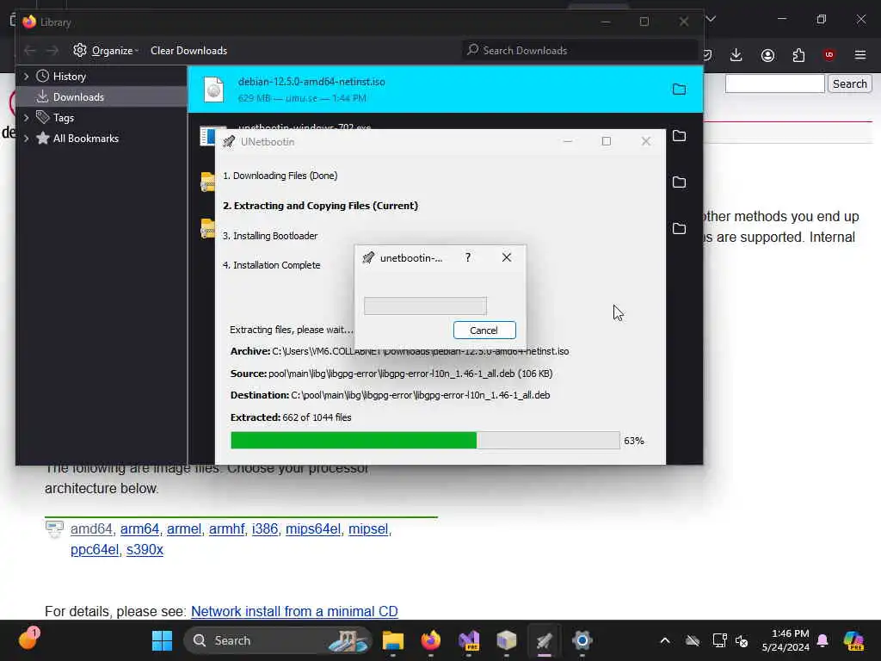Open Firefox account icon

tap(767, 55)
